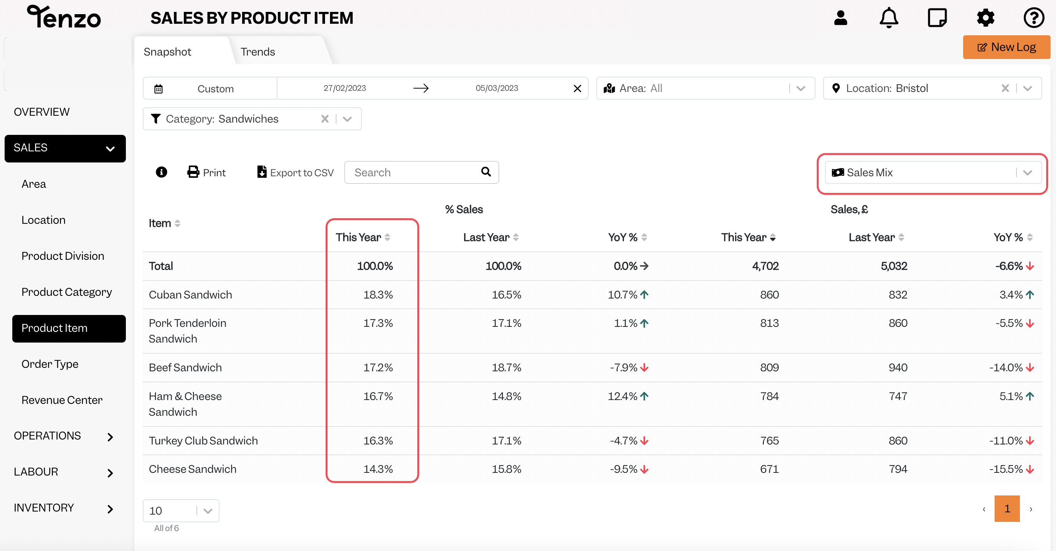Go to next page arrow
Image resolution: width=1056 pixels, height=551 pixels.
point(1031,509)
